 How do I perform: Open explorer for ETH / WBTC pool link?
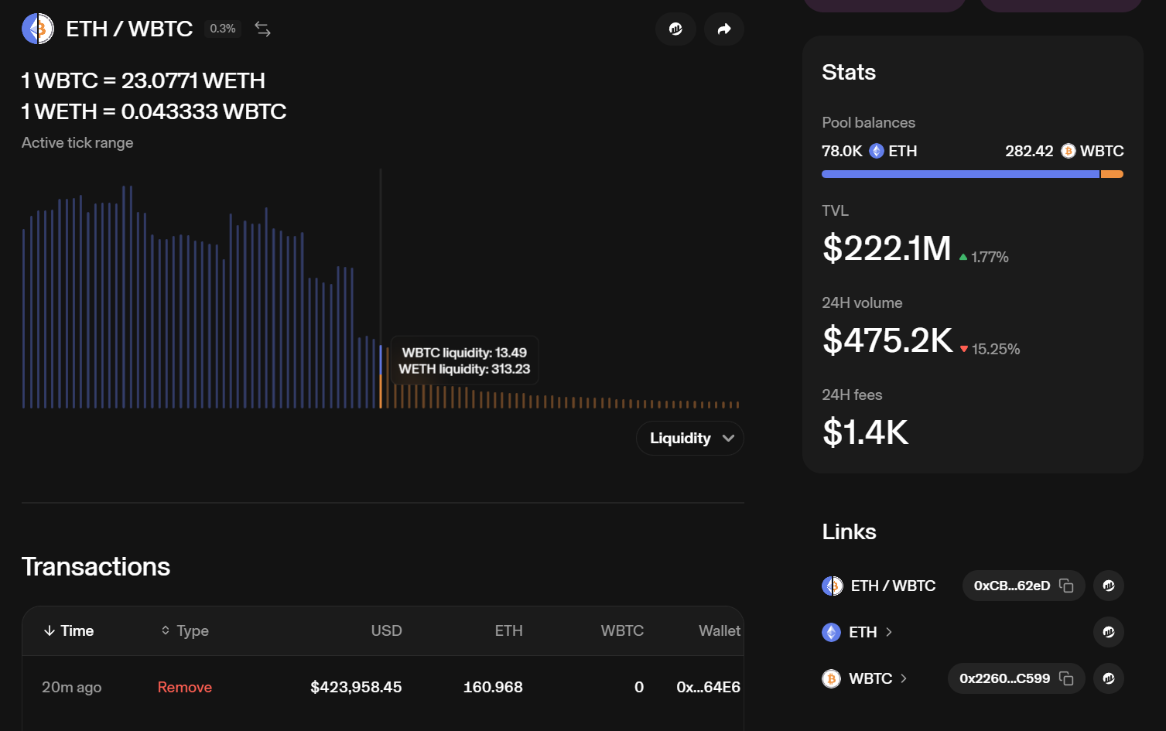(x=1109, y=586)
